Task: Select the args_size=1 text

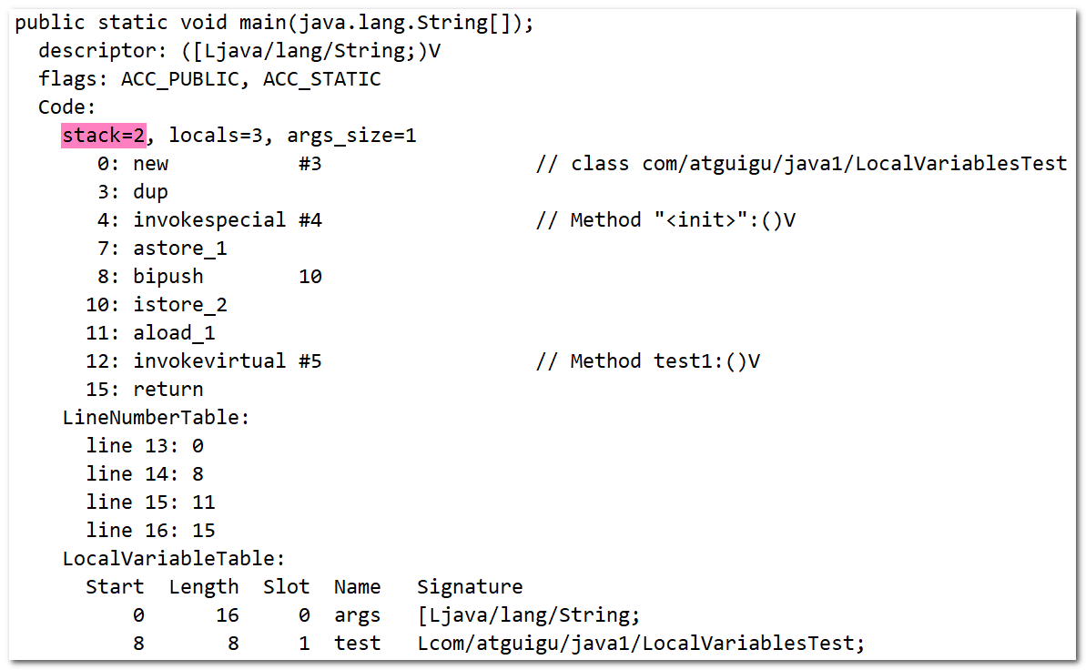Action: 351,136
